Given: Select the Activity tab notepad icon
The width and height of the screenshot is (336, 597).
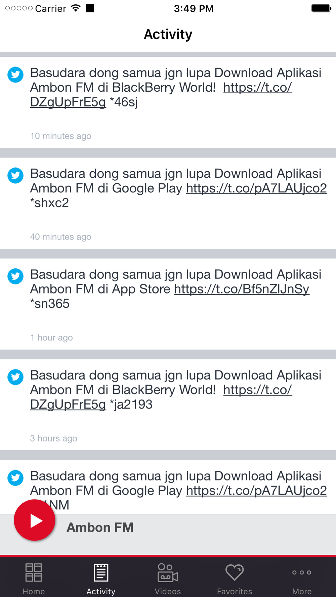Looking at the screenshot, I should point(101,572).
